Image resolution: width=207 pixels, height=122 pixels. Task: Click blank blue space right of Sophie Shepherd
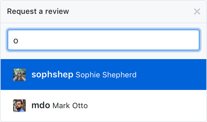(x=172, y=75)
